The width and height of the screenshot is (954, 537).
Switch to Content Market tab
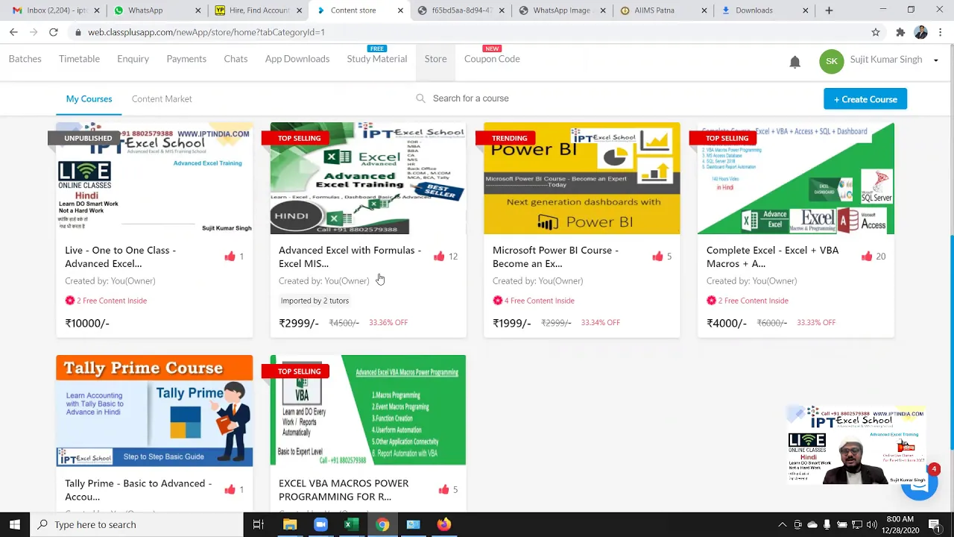pos(162,98)
